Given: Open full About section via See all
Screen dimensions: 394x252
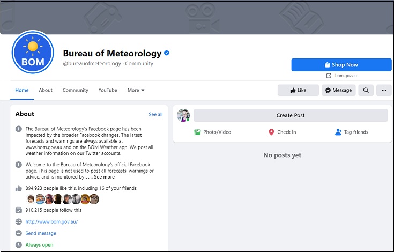Looking at the screenshot, I should coord(155,114).
